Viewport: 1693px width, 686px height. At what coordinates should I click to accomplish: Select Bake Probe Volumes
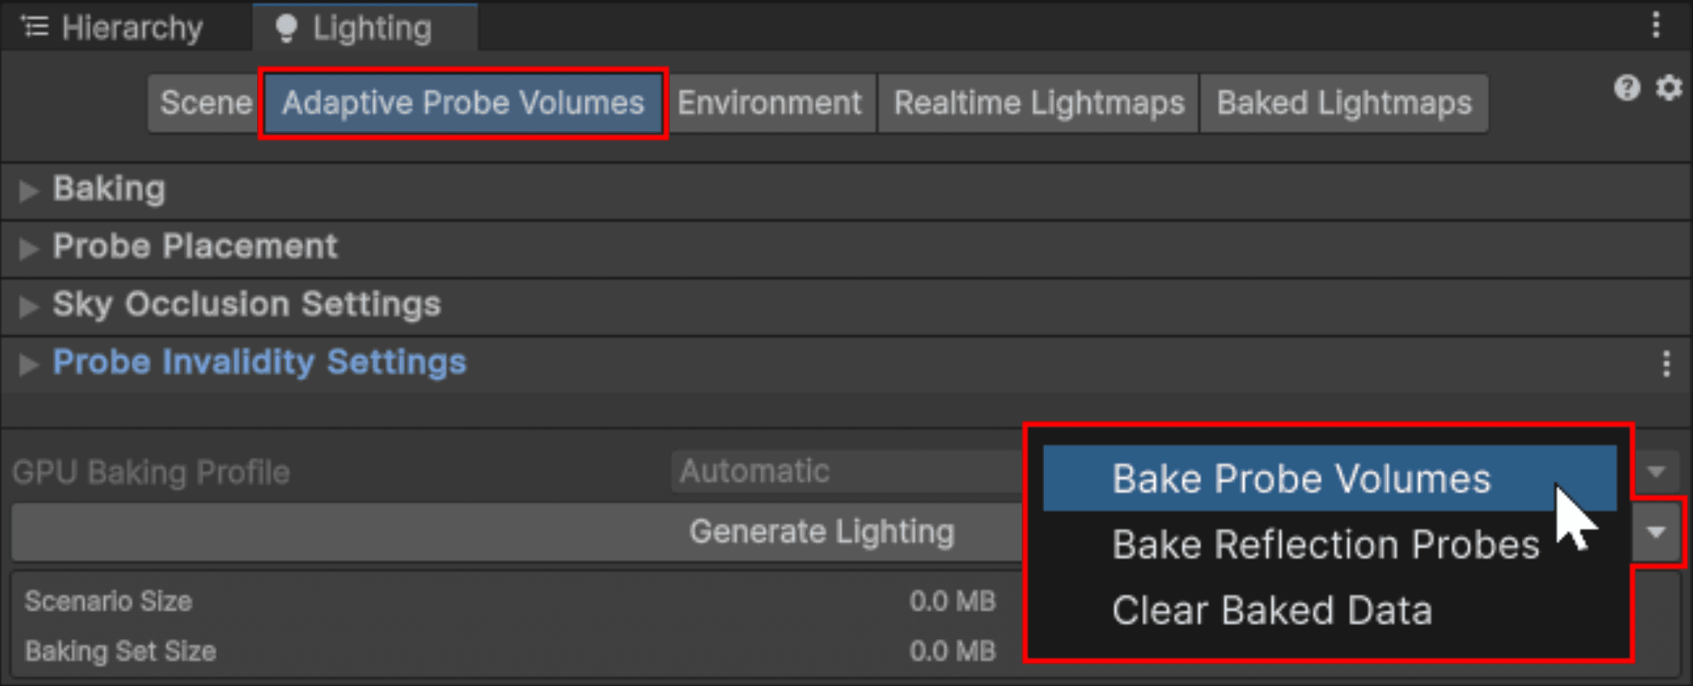[1301, 478]
